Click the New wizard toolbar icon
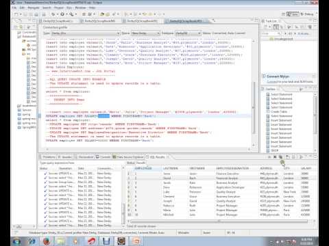The image size is (329, 246). (16, 14)
